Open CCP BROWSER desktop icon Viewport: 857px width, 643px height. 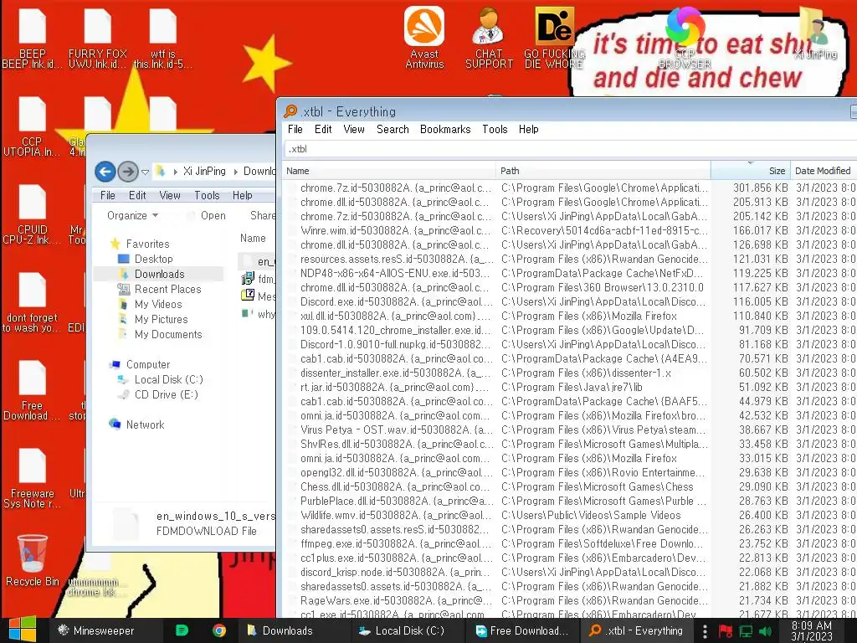685,37
